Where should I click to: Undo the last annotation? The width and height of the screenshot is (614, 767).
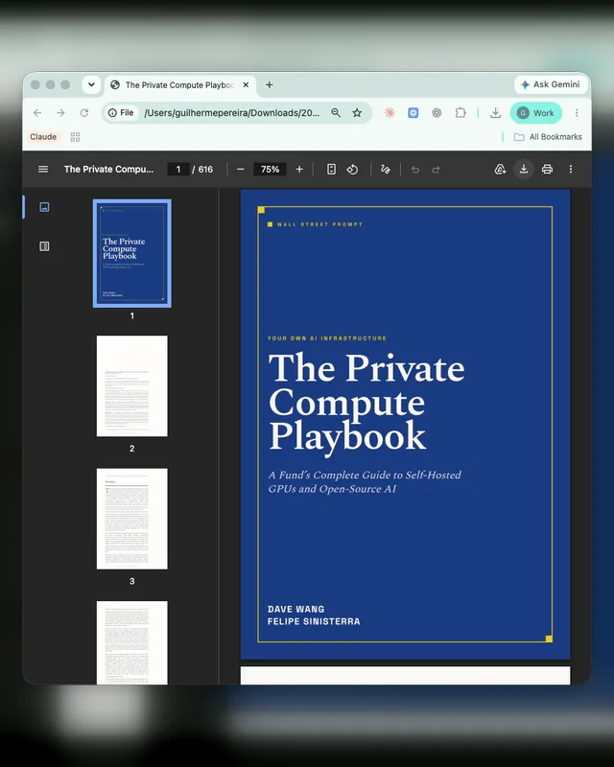pos(415,170)
